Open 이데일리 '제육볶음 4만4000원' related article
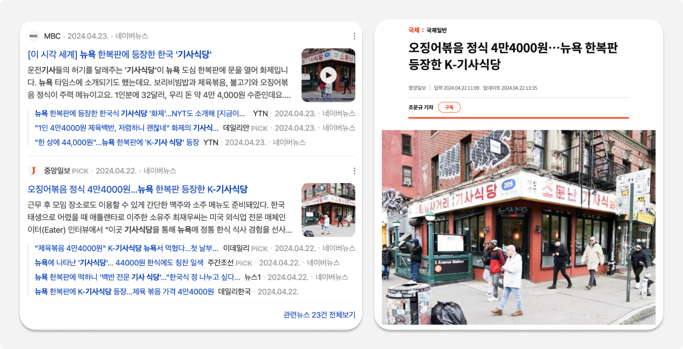This screenshot has height=349, width=683. 127,249
